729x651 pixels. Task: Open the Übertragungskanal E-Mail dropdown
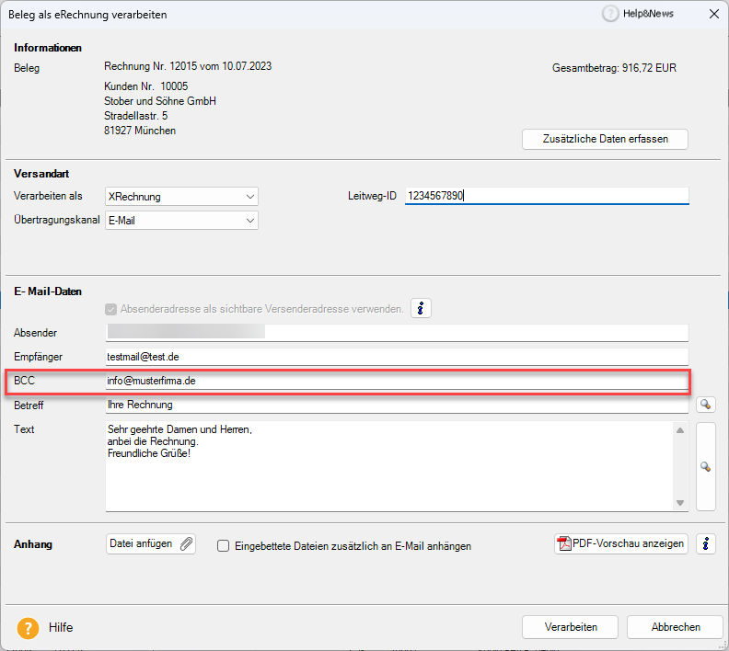[x=250, y=220]
